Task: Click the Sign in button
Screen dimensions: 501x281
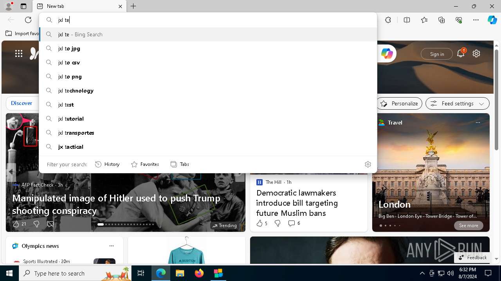Action: click(437, 54)
